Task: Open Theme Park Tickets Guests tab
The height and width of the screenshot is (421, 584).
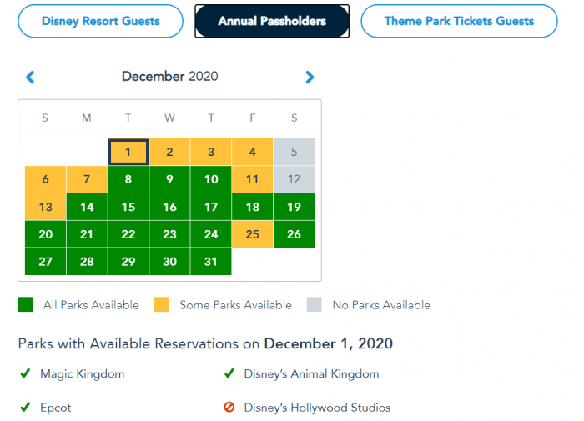Action: point(459,21)
